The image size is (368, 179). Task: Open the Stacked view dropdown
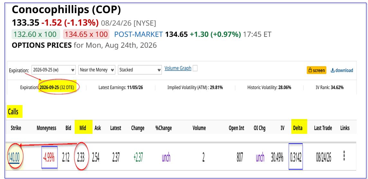[x=140, y=69]
